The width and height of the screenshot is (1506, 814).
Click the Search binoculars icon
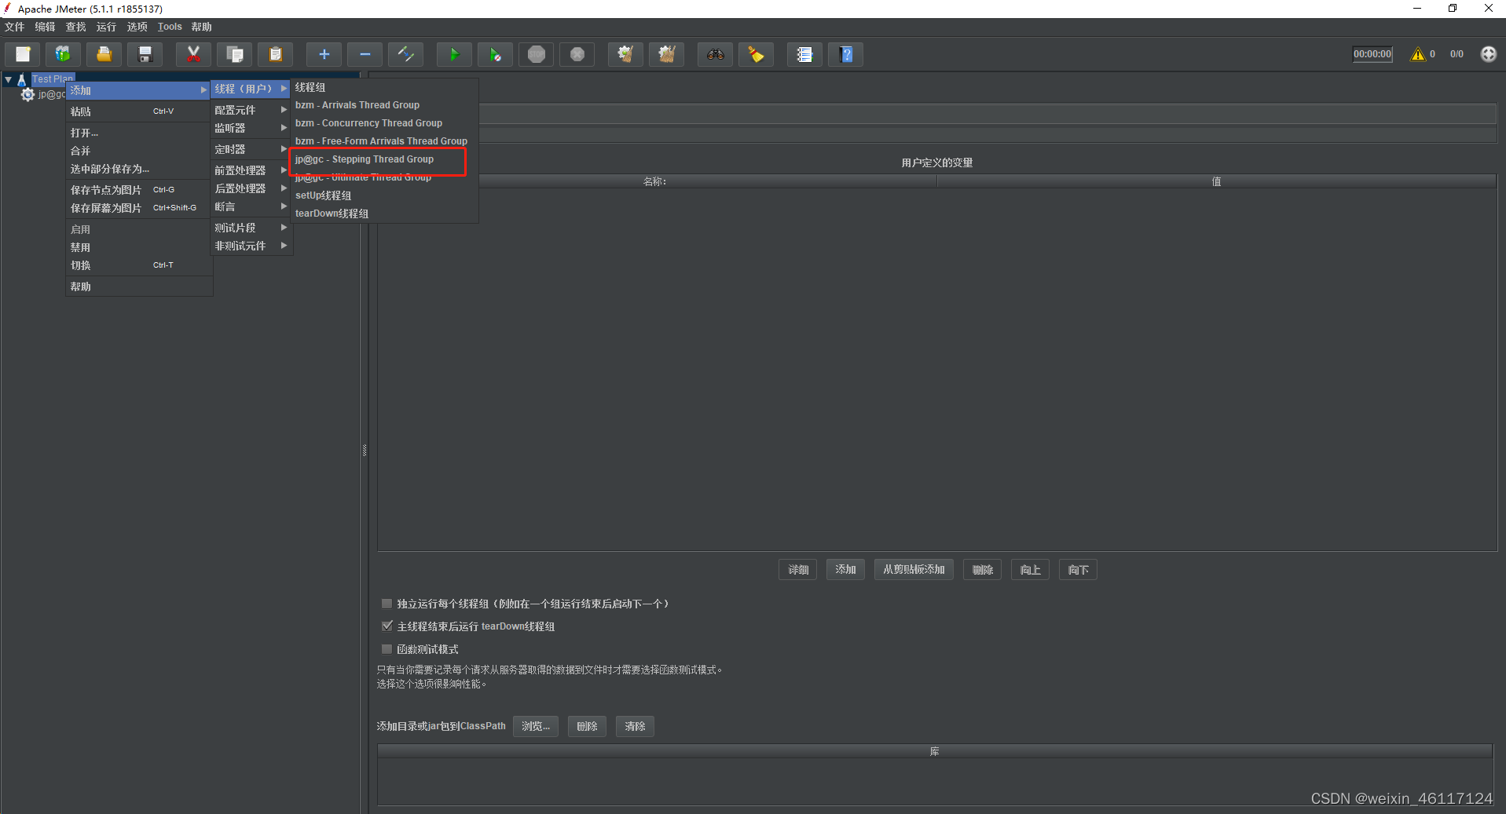[715, 54]
